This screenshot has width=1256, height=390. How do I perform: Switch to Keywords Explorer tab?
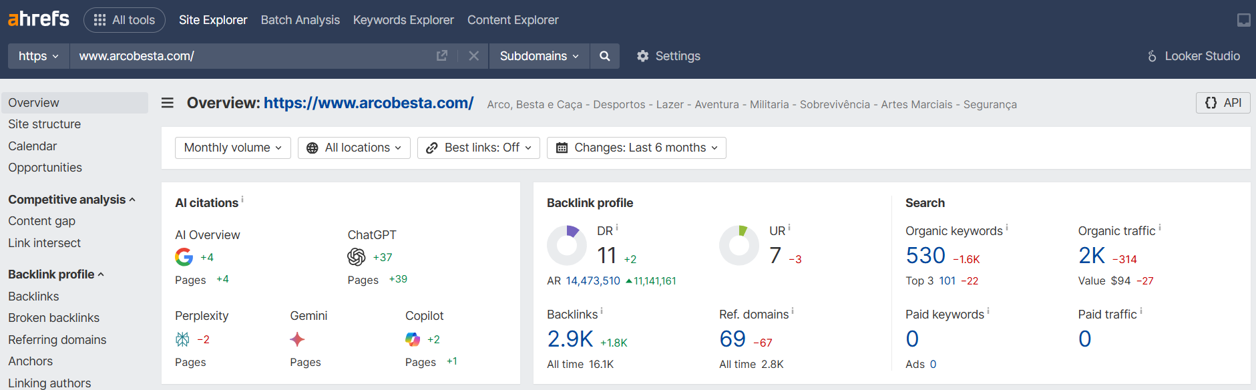[x=403, y=20]
